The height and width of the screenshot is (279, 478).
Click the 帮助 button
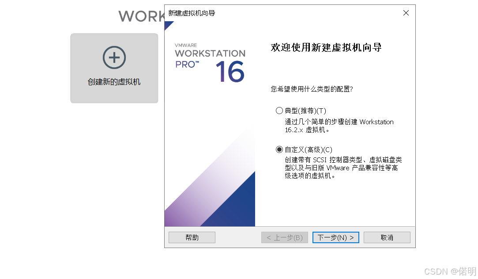[x=192, y=237]
